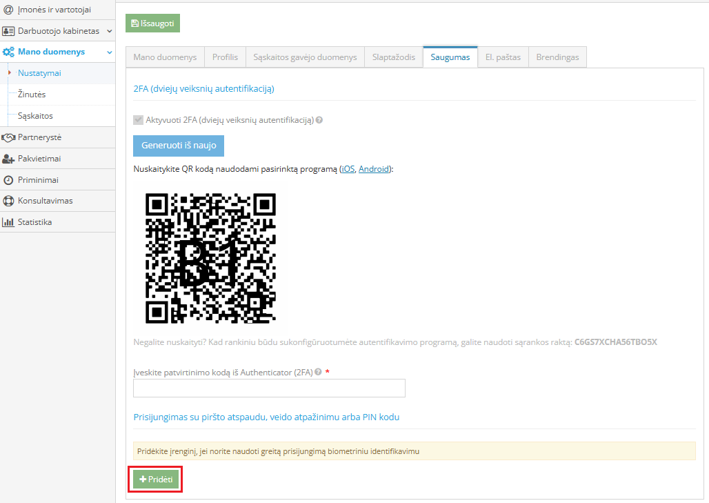
Task: Expand the Darbuotojo kabinetas chevron
Action: tap(110, 31)
